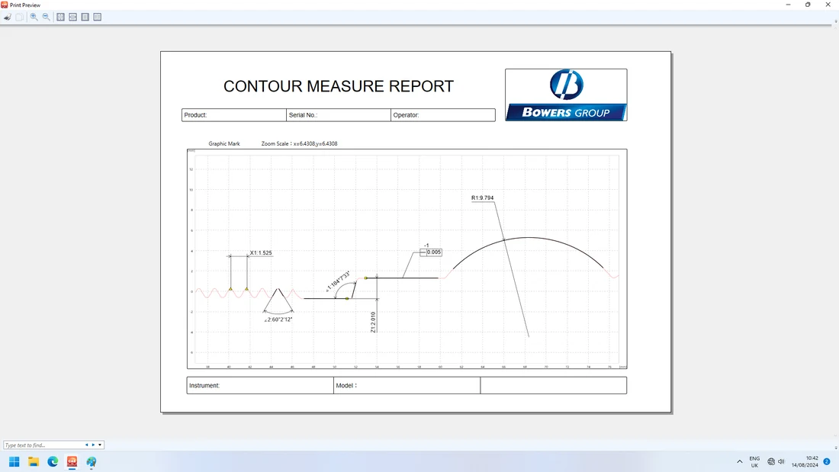Open File Explorer from the taskbar
The image size is (839, 472).
pos(34,461)
